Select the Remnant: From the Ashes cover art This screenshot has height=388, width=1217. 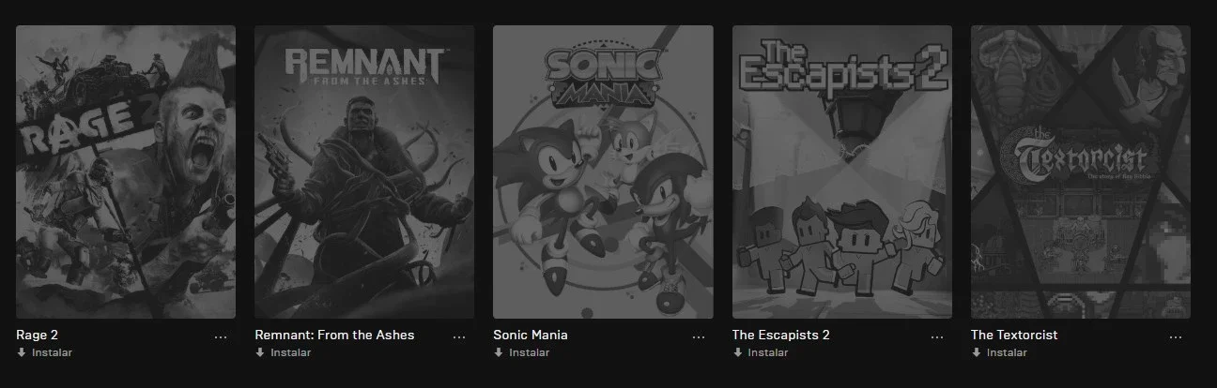pos(364,172)
